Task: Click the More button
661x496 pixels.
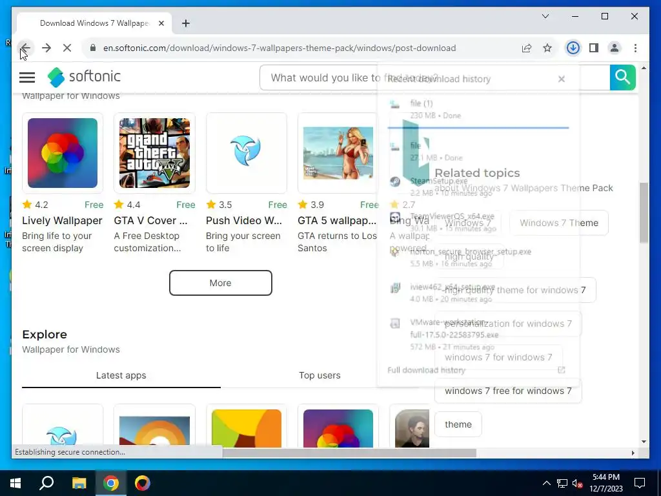Action: pyautogui.click(x=221, y=283)
